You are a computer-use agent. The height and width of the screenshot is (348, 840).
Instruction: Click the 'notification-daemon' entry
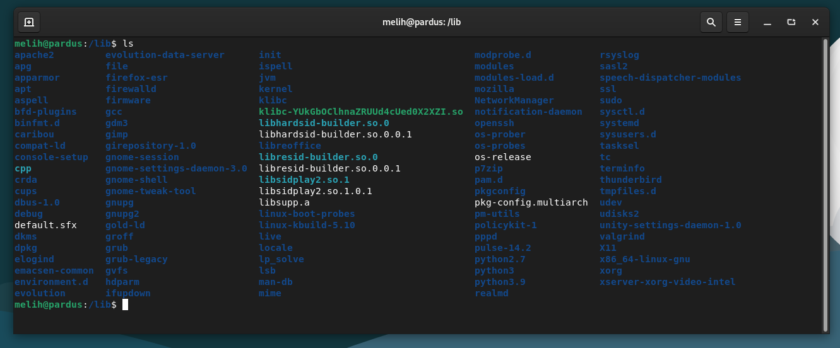[528, 112]
